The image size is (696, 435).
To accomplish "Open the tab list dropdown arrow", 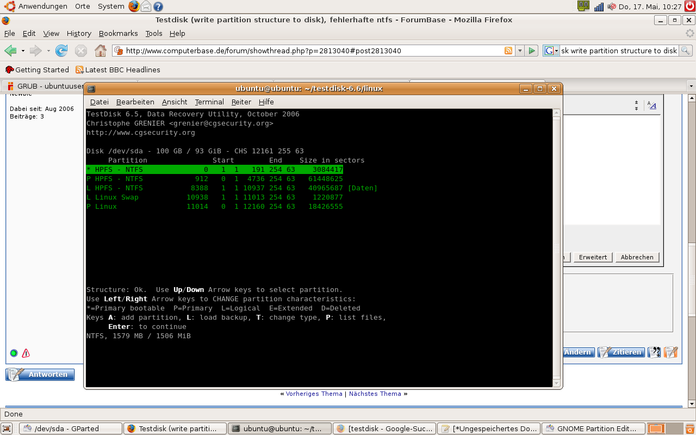I will pos(691,86).
